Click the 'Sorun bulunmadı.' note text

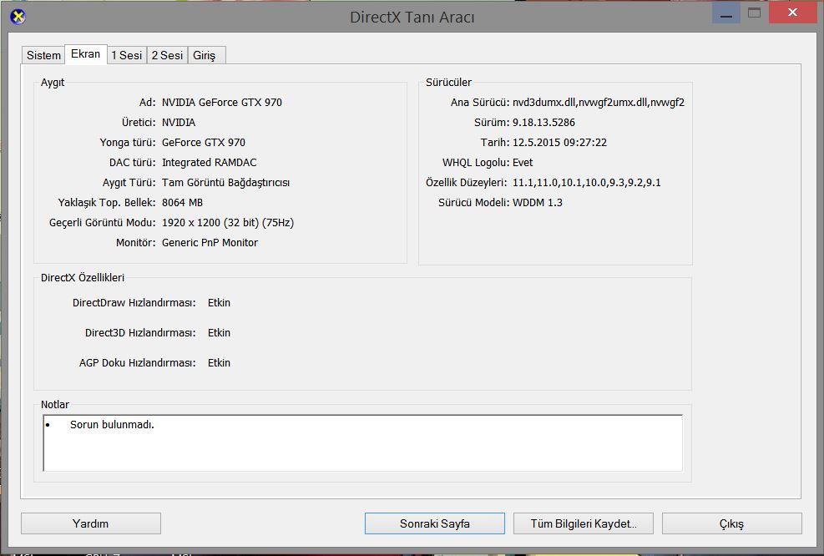(112, 425)
